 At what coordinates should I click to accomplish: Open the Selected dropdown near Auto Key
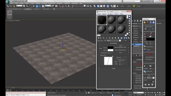pyautogui.click(x=138, y=93)
